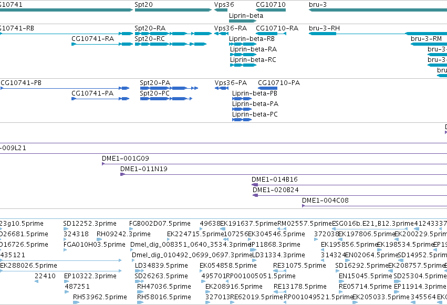Open transcript Spt20-RA label
447x305 pixels.
pyautogui.click(x=150, y=28)
